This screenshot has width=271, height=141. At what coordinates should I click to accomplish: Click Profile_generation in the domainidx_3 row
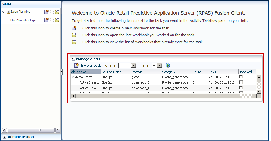[x=175, y=82]
